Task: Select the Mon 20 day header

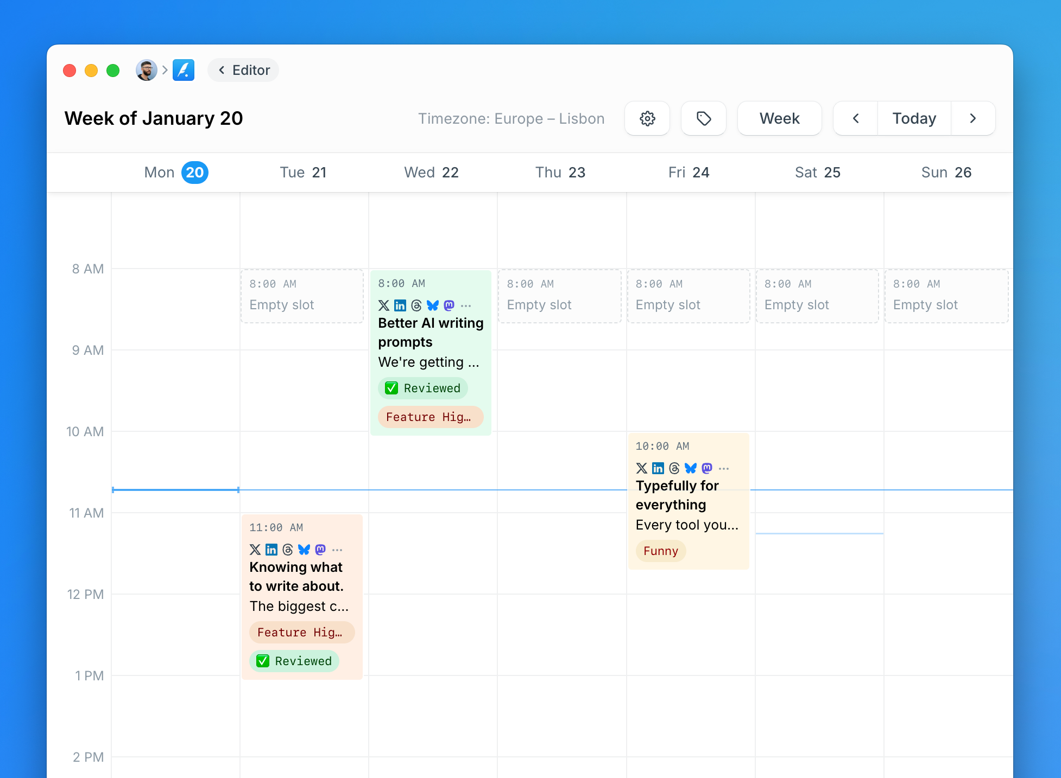Action: tap(176, 173)
